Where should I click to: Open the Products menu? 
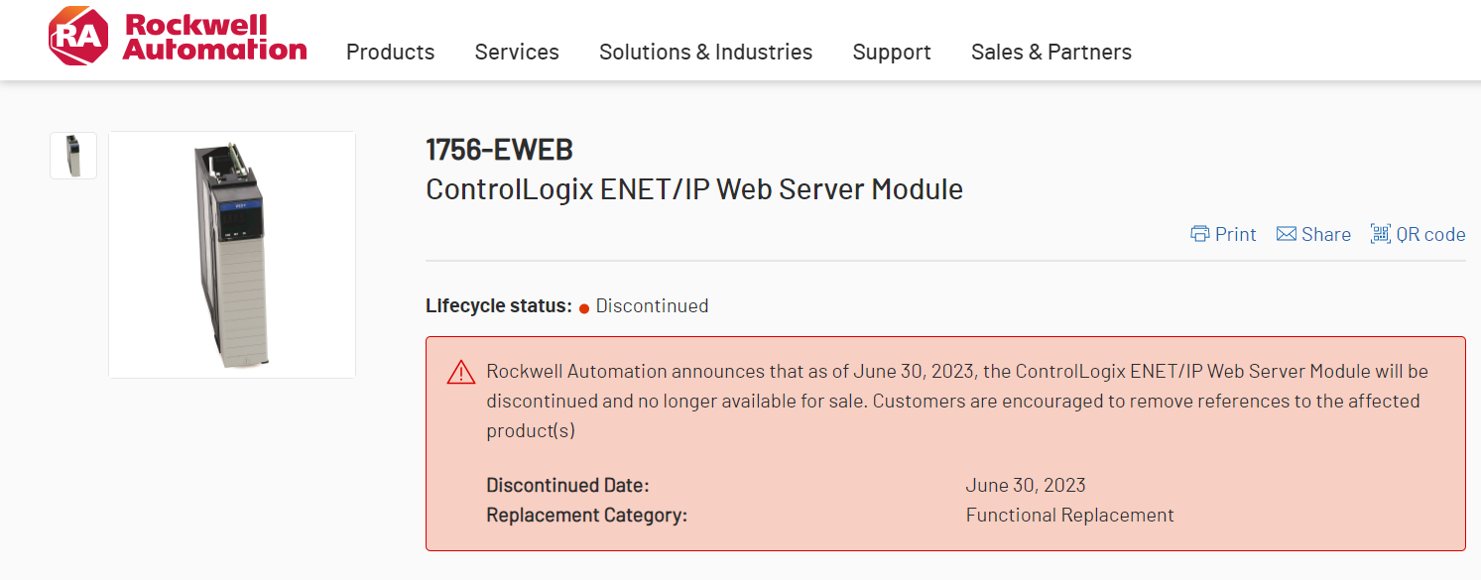click(x=390, y=52)
